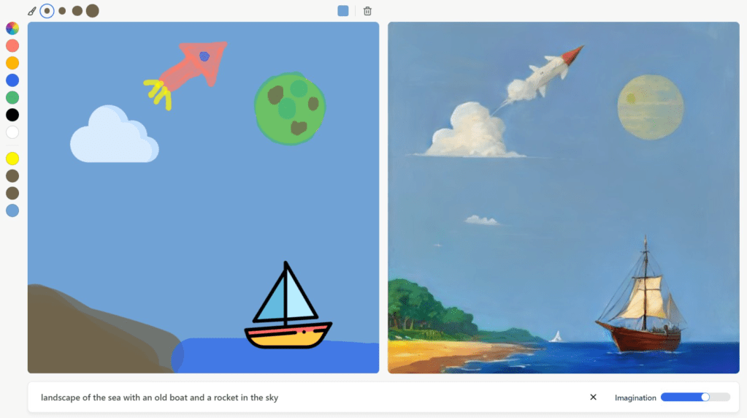Viewport: 747px width, 418px height.
Task: Click the generated sailing ship painting
Action: (564, 197)
